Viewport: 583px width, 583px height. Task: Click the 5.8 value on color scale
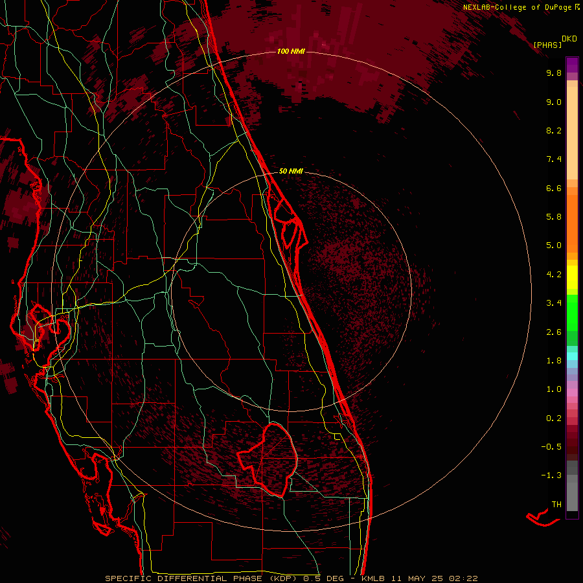554,217
